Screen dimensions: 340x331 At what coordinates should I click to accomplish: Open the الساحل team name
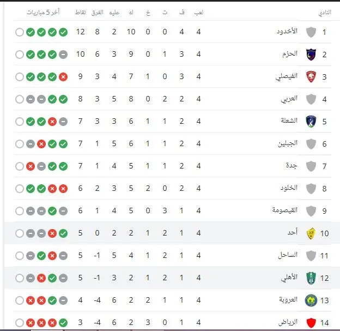288,255
